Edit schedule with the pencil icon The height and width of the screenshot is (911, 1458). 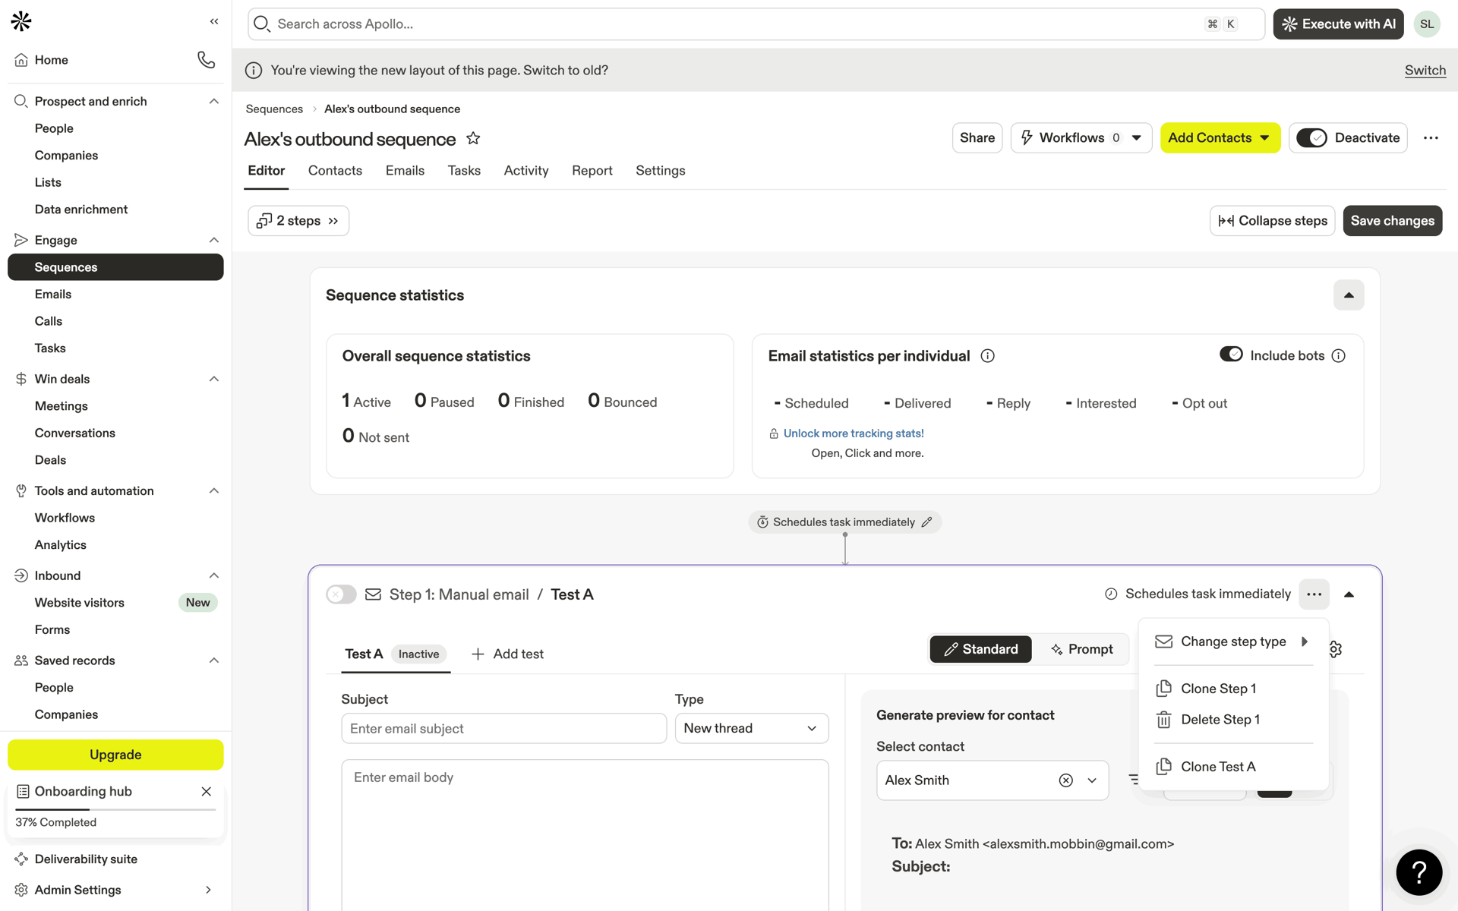click(926, 522)
